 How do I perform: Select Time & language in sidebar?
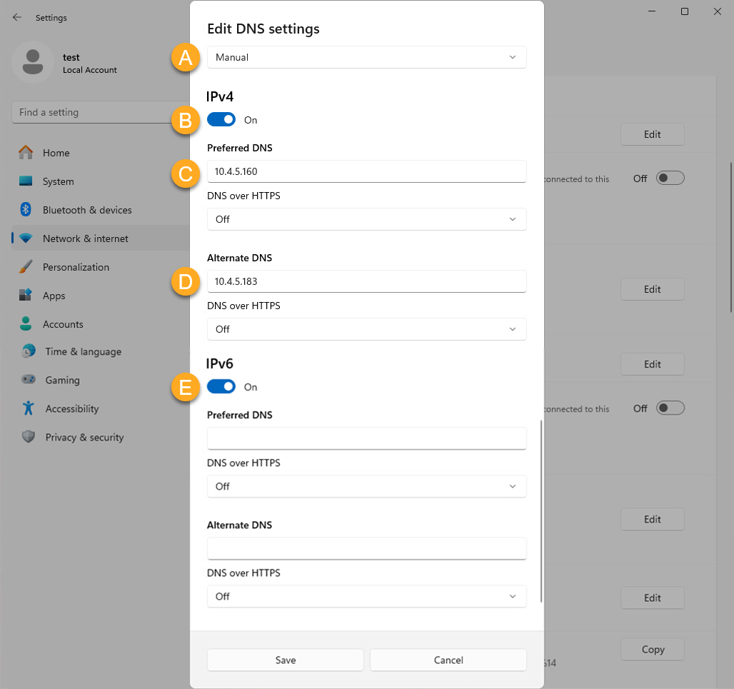pos(83,351)
